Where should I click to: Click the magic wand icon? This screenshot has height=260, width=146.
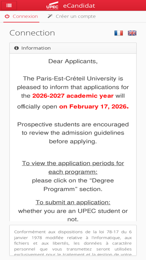pyautogui.click(x=50, y=16)
